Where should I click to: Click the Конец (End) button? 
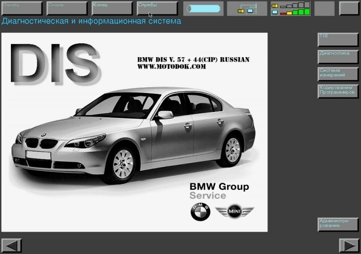point(112,8)
